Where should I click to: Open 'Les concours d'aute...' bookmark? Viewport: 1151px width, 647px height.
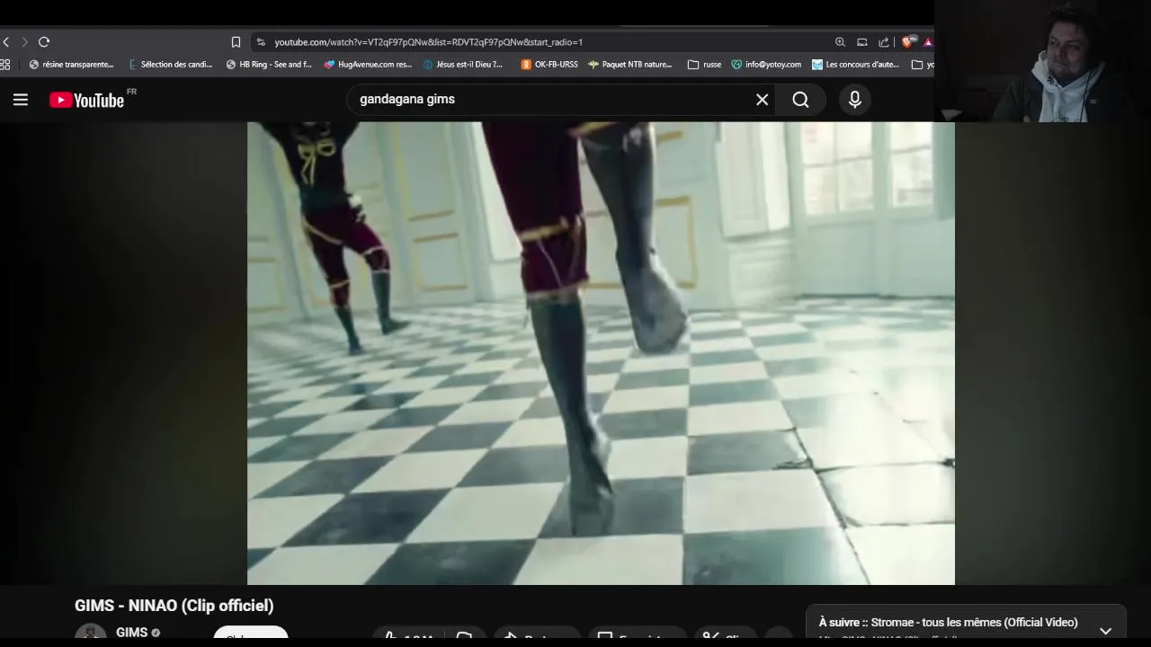pyautogui.click(x=855, y=65)
